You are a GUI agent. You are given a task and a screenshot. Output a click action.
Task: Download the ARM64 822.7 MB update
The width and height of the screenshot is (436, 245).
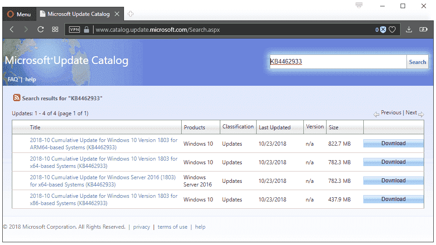click(393, 143)
